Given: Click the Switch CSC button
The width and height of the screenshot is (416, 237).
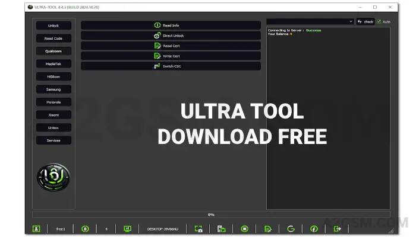Looking at the screenshot, I should [x=171, y=66].
